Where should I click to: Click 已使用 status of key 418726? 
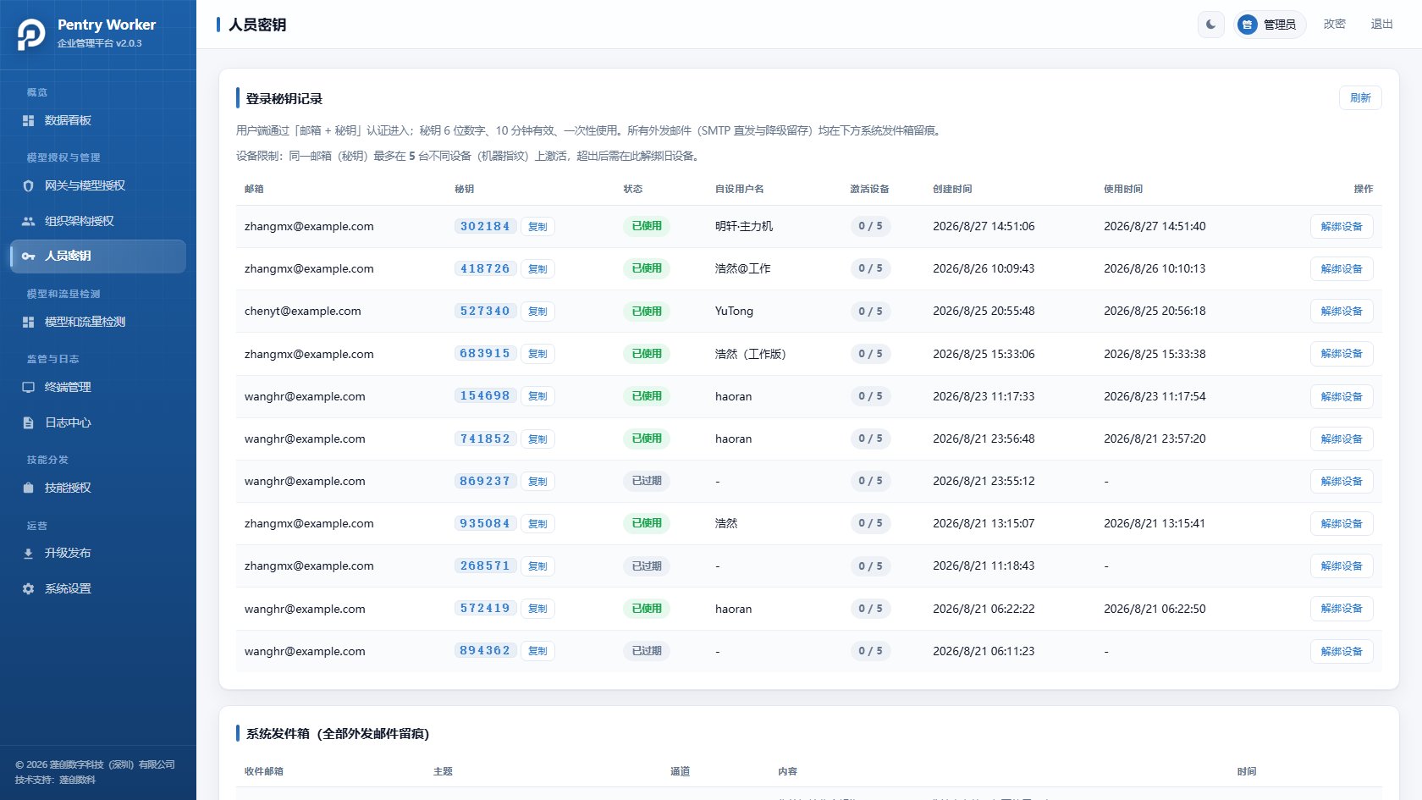[647, 268]
